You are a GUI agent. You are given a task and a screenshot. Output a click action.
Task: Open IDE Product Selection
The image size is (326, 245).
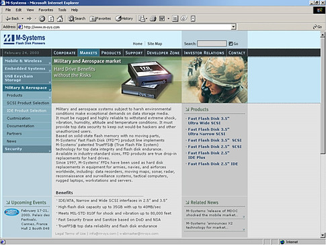pos(27,110)
